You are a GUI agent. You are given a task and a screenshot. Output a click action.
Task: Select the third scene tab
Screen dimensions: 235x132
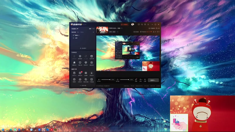[x=82, y=32]
